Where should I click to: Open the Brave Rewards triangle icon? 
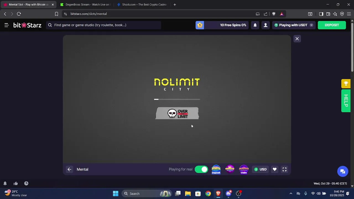pos(282,14)
